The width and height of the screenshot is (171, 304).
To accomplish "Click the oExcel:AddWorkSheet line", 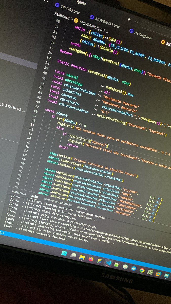I will 81,165.
